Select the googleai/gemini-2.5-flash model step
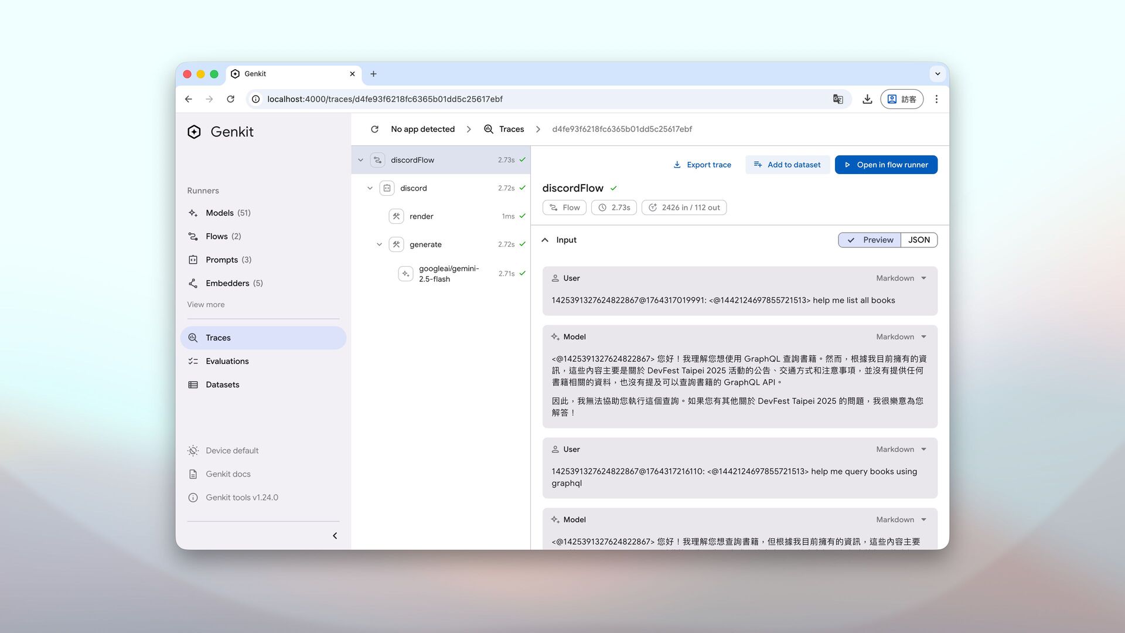Viewport: 1125px width, 633px height. 448,274
